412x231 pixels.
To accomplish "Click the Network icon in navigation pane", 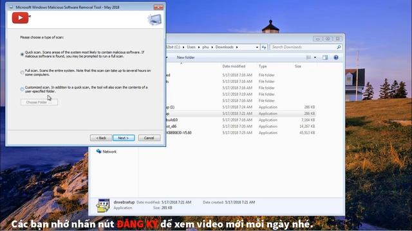I will click(x=98, y=151).
